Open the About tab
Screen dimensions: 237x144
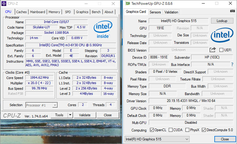(109, 12)
